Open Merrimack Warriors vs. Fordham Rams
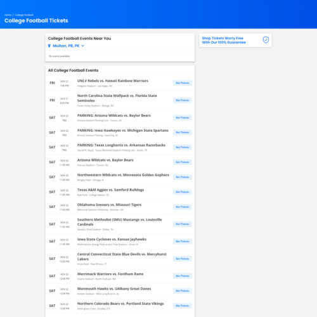The width and height of the screenshot is (317, 317). [110, 274]
